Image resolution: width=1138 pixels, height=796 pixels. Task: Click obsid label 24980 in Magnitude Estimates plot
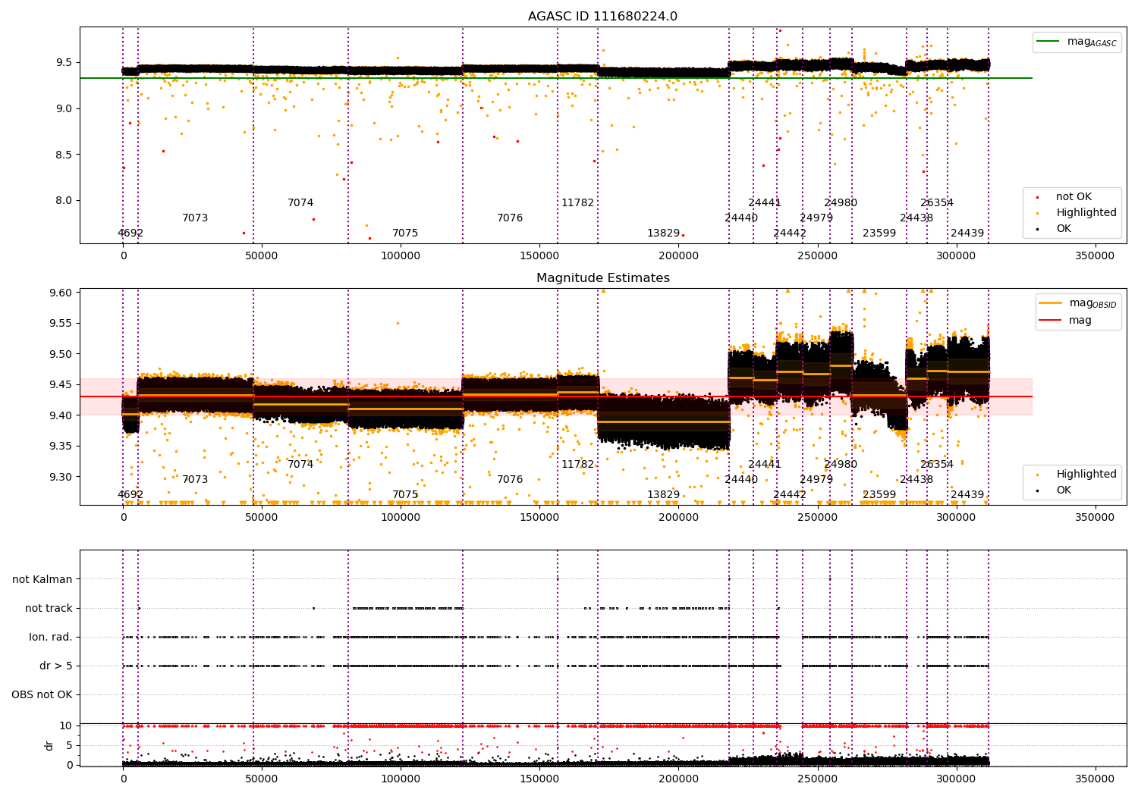click(x=841, y=465)
